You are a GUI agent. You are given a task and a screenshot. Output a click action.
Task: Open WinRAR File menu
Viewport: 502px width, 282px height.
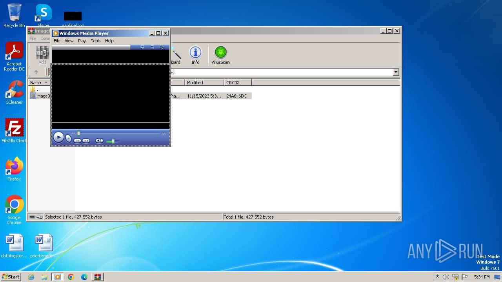33,38
